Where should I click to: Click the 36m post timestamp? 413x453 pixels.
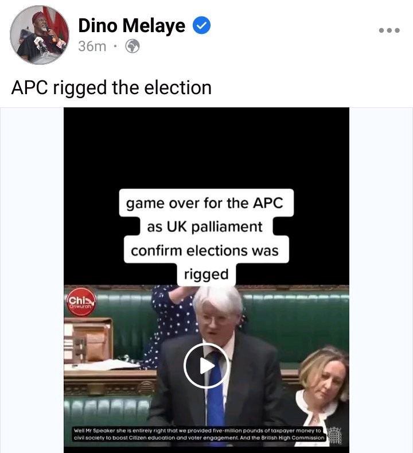click(92, 47)
